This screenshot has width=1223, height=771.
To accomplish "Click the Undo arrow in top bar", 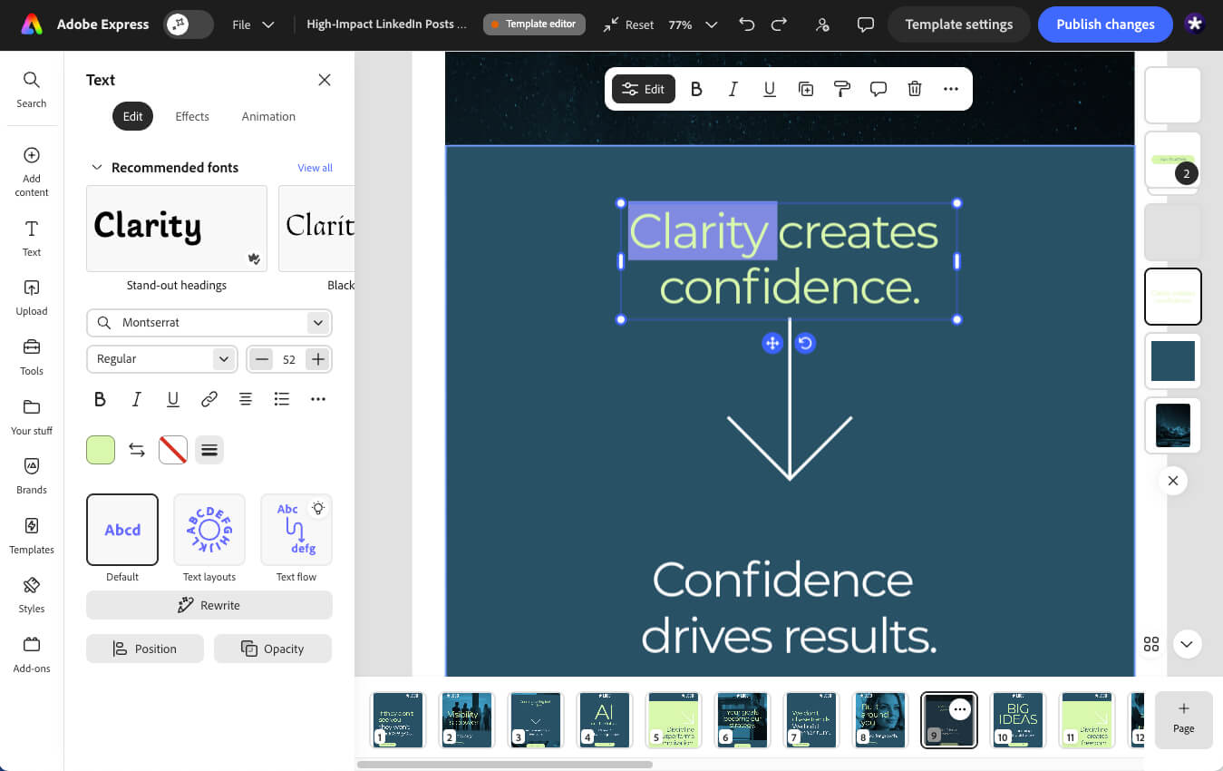I will [x=746, y=24].
